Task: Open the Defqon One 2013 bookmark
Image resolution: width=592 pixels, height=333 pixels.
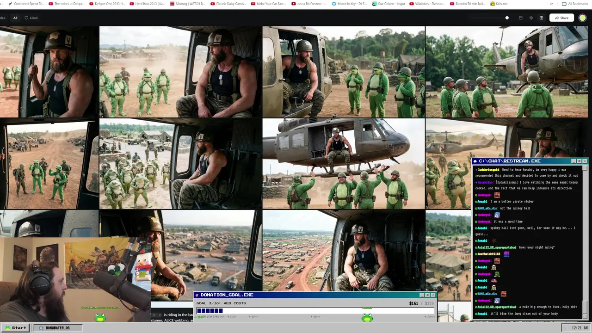Action: click(x=106, y=4)
